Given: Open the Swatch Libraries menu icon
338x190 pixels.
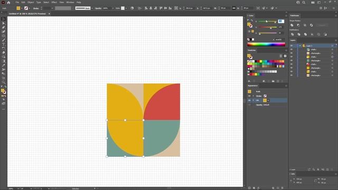Looking at the screenshot, I should pyautogui.click(x=249, y=81).
